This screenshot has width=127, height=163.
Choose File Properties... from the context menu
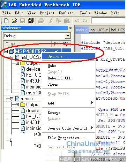68,138
